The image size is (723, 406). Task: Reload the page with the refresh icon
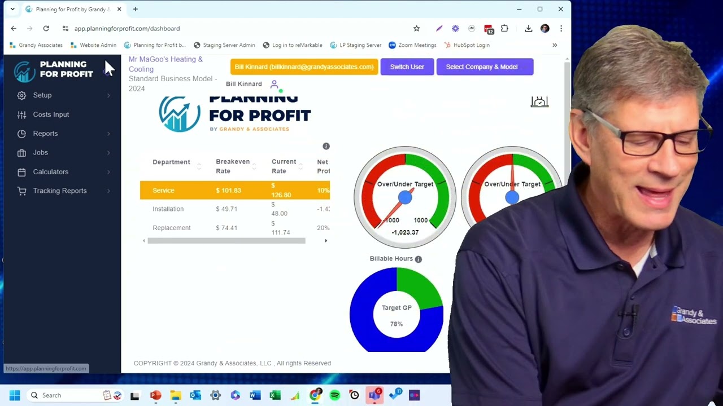[46, 28]
